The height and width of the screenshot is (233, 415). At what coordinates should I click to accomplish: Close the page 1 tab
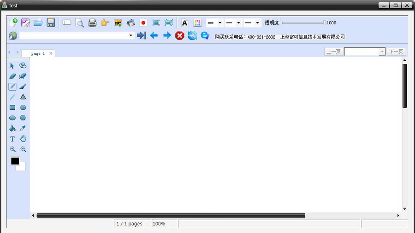point(51,53)
